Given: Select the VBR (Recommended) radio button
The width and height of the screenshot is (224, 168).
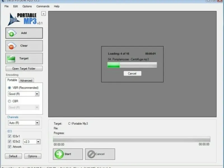Looking at the screenshot, I should (10, 88).
